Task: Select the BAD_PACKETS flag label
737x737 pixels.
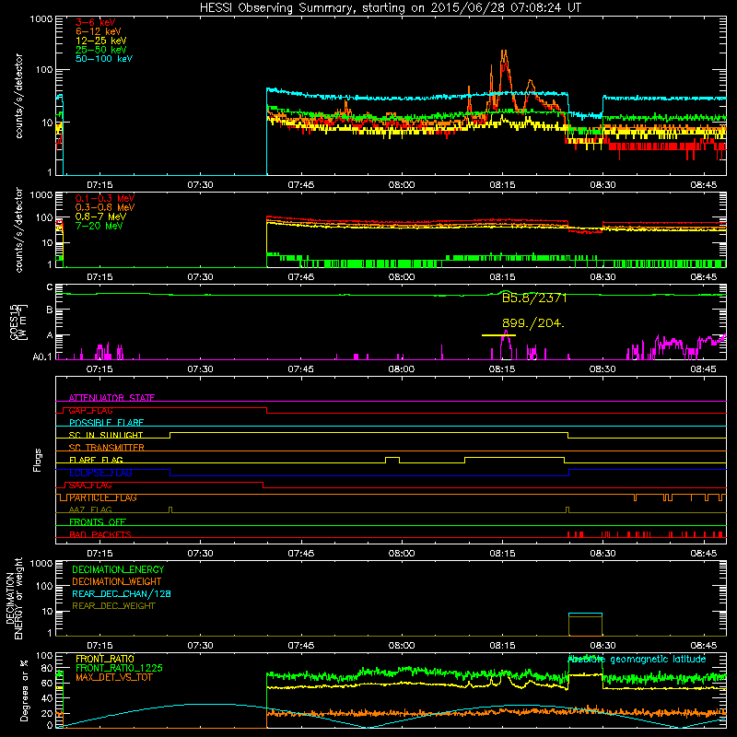Action: (x=100, y=534)
